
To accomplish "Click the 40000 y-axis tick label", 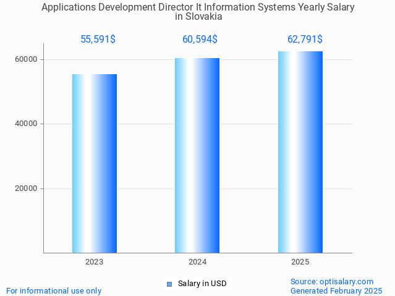I will [27, 124].
